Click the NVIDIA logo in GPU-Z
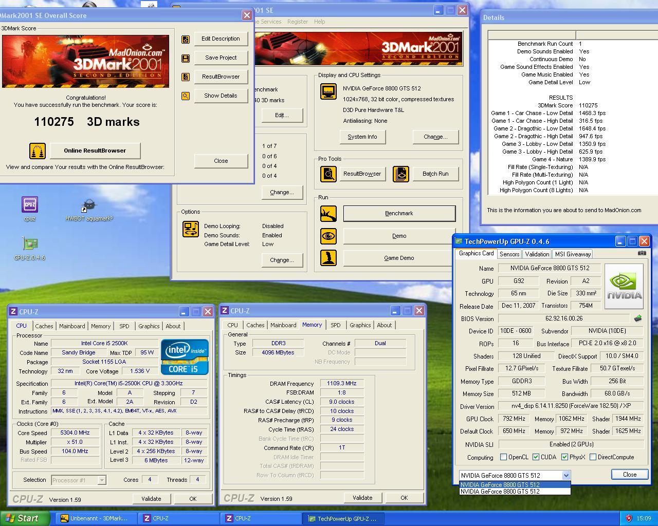658x526 pixels. [624, 286]
